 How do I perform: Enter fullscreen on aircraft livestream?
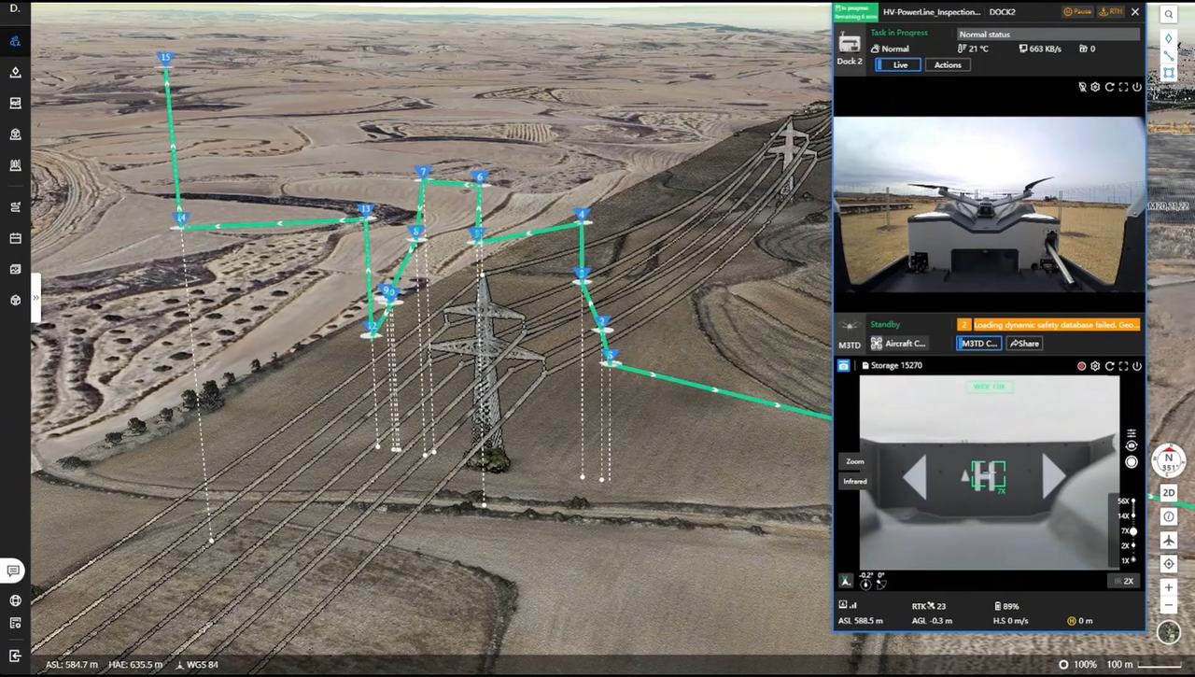pyautogui.click(x=1123, y=366)
